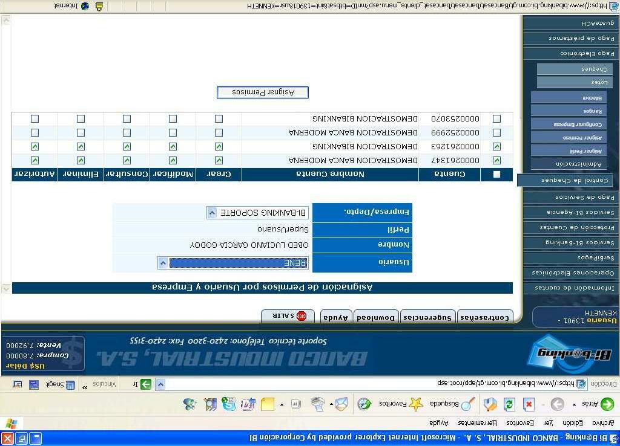Enable Consultar permission for account 0000252999

[127, 132]
